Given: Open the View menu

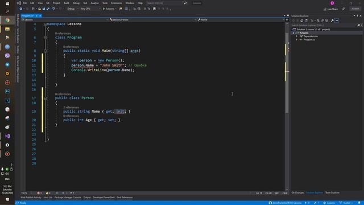Looking at the screenshot, I should pyautogui.click(x=40, y=3).
